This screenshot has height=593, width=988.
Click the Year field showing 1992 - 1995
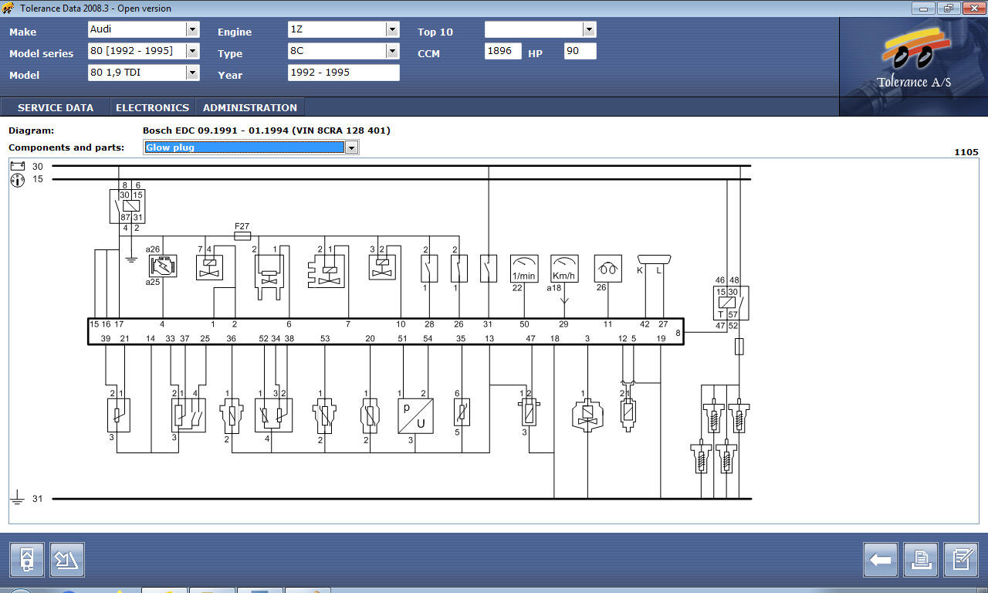tap(343, 73)
